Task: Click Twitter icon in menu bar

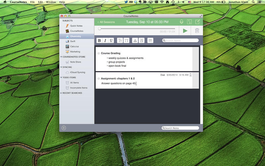Action: [x=126, y=2]
